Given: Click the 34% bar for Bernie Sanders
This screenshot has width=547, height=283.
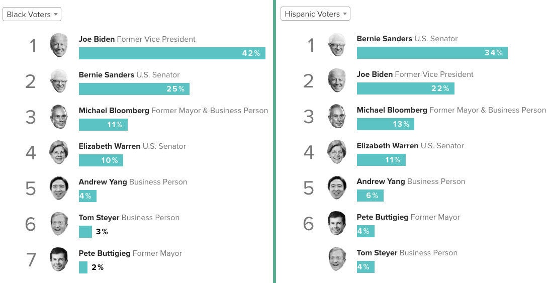Looking at the screenshot, I should tap(432, 53).
